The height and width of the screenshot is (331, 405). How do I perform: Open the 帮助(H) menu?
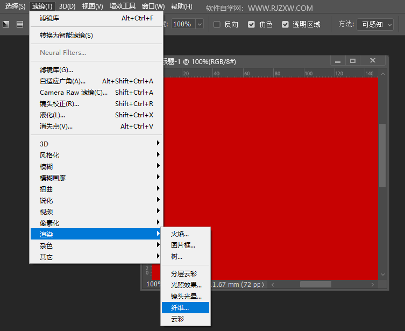(x=182, y=6)
